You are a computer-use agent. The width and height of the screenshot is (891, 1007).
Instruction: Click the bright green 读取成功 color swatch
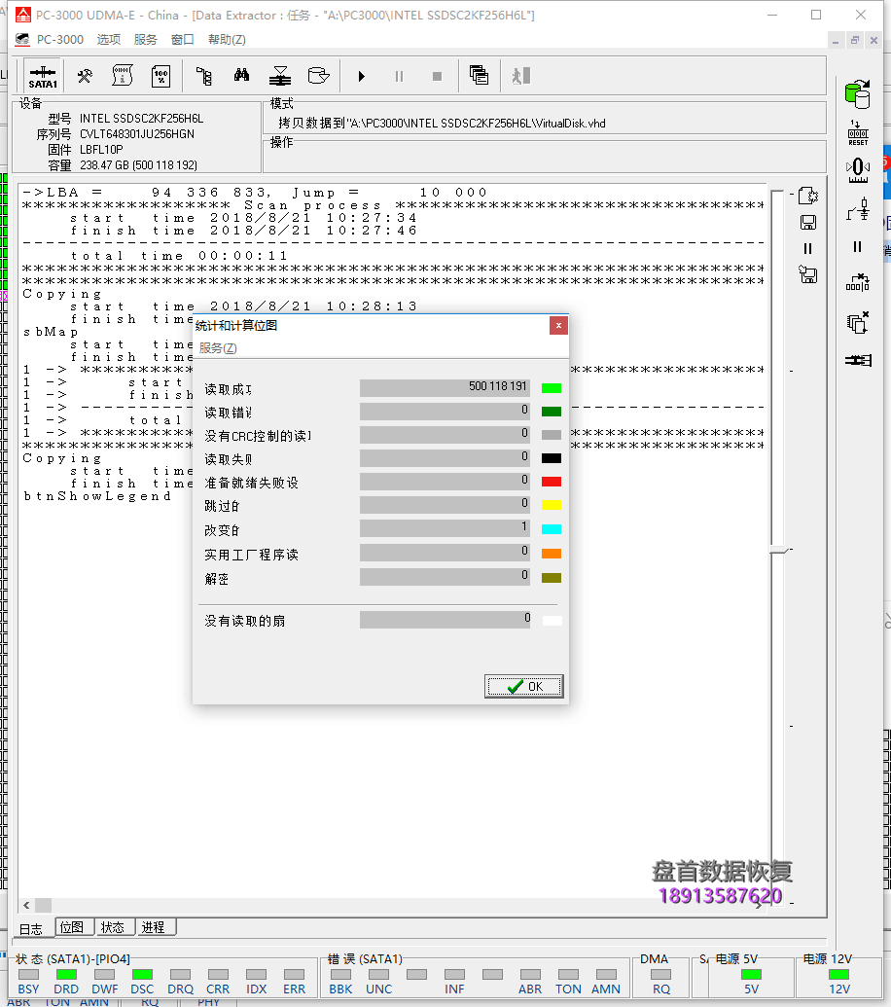coord(552,387)
